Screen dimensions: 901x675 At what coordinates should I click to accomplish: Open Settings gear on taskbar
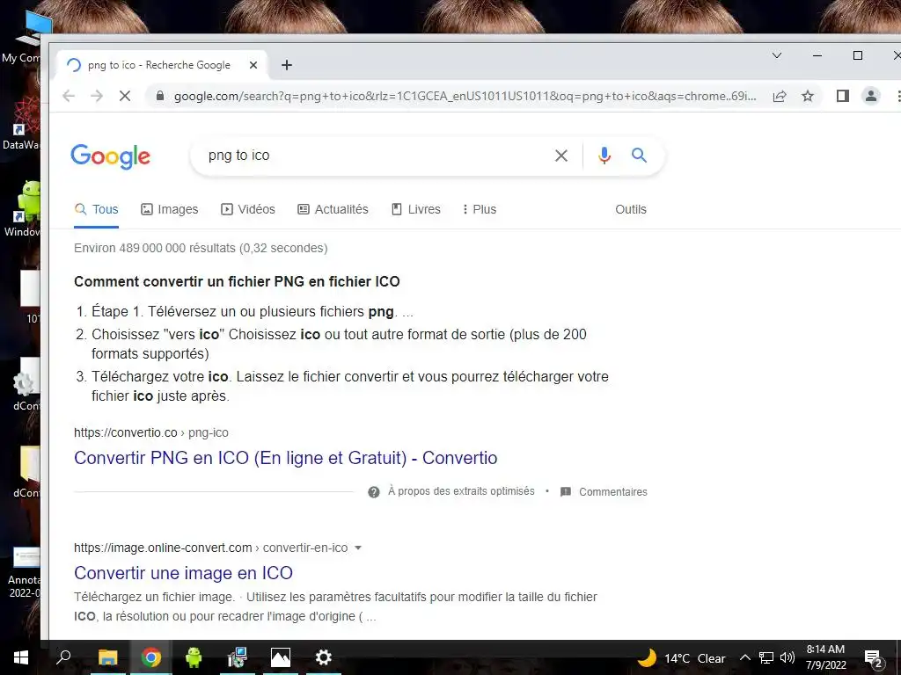pos(324,657)
